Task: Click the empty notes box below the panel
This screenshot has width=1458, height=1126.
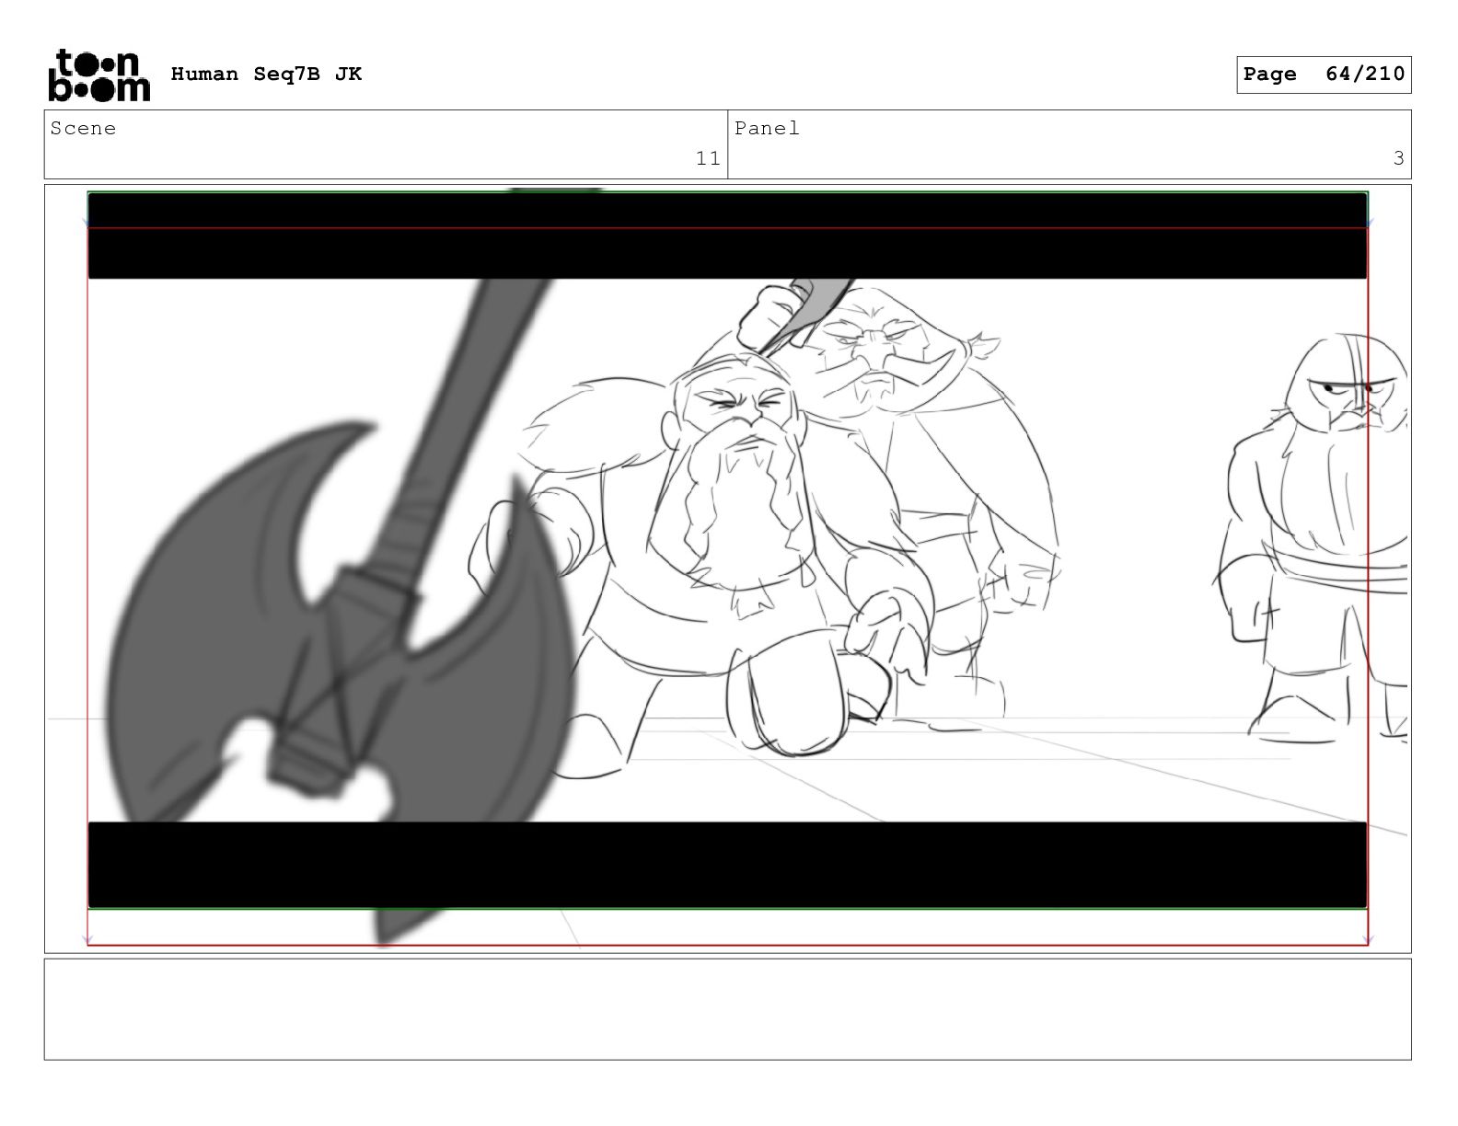Action: point(727,1009)
